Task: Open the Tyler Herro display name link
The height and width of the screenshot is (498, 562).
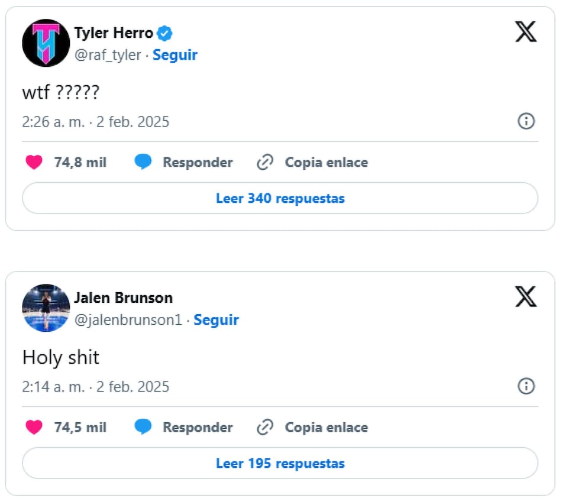Action: [114, 33]
